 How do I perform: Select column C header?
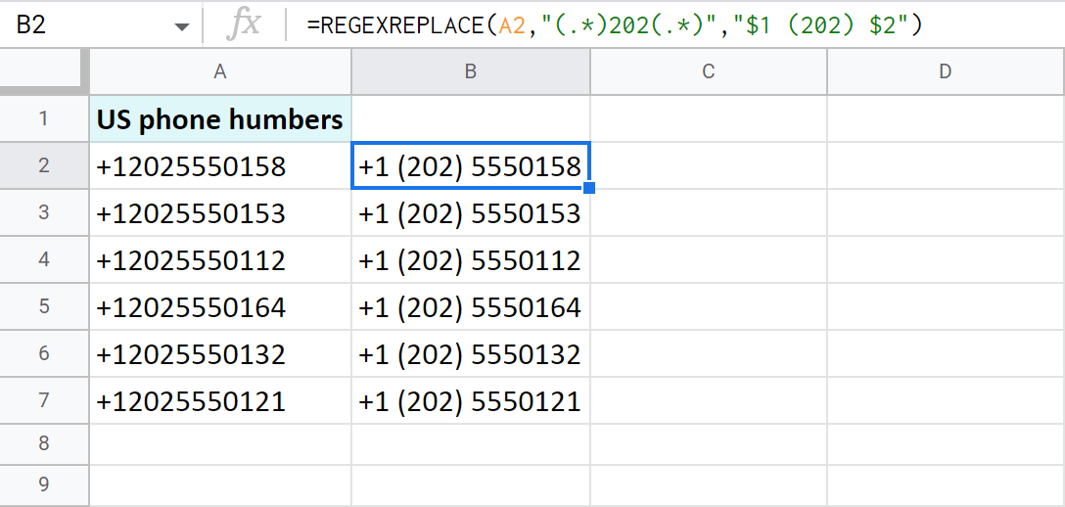click(709, 71)
